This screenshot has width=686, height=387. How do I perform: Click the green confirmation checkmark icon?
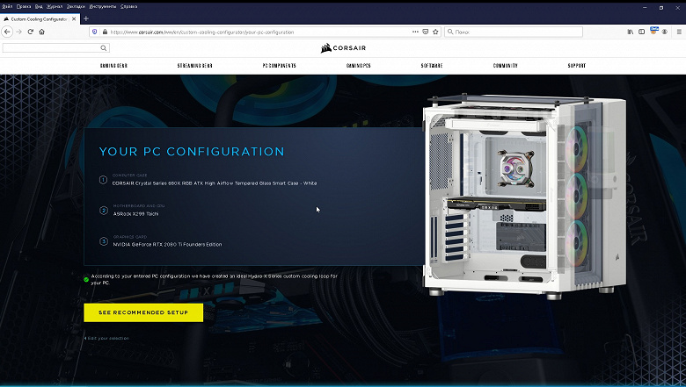pyautogui.click(x=86, y=279)
